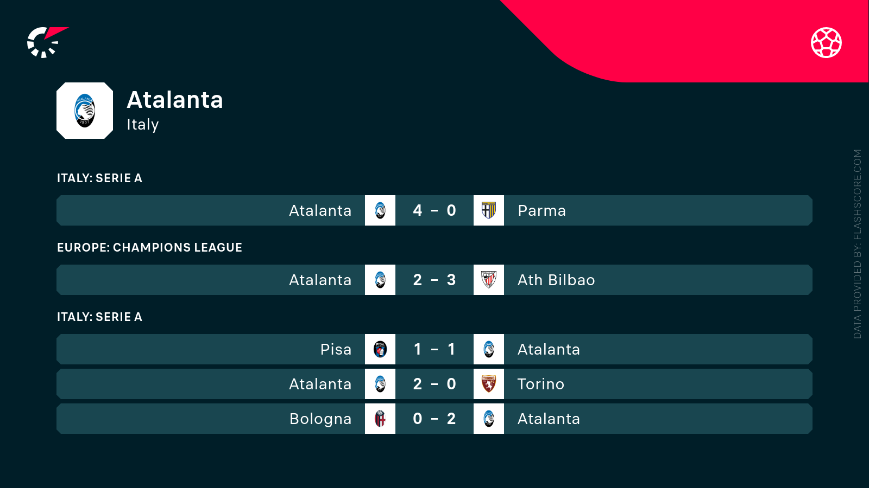The image size is (869, 488).
Task: Select the Pisa 1 - 1 Atalanta score
Action: pyautogui.click(x=434, y=349)
